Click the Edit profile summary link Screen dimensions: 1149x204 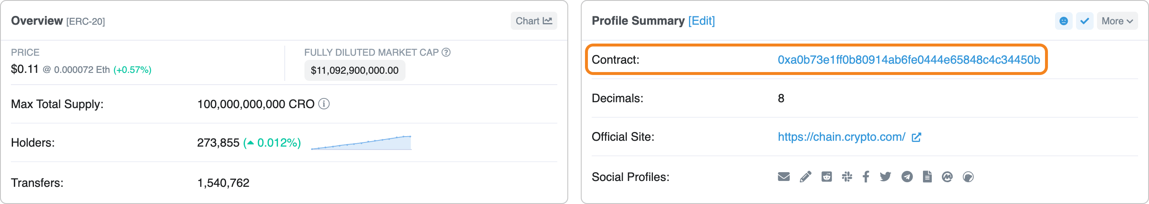tap(701, 21)
